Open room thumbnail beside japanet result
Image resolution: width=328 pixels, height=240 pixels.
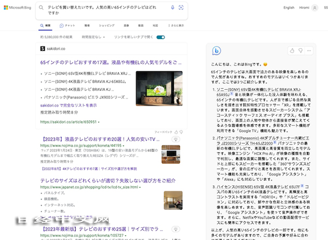[173, 201]
